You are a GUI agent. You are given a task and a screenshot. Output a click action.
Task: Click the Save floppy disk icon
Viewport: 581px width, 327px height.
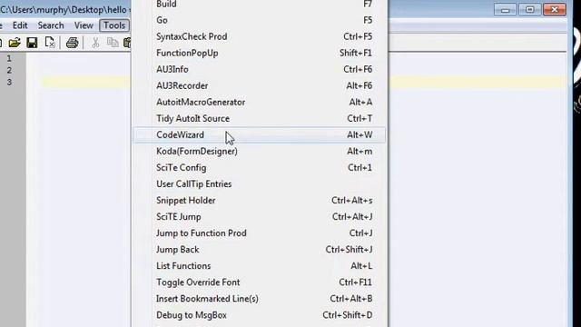[32, 43]
